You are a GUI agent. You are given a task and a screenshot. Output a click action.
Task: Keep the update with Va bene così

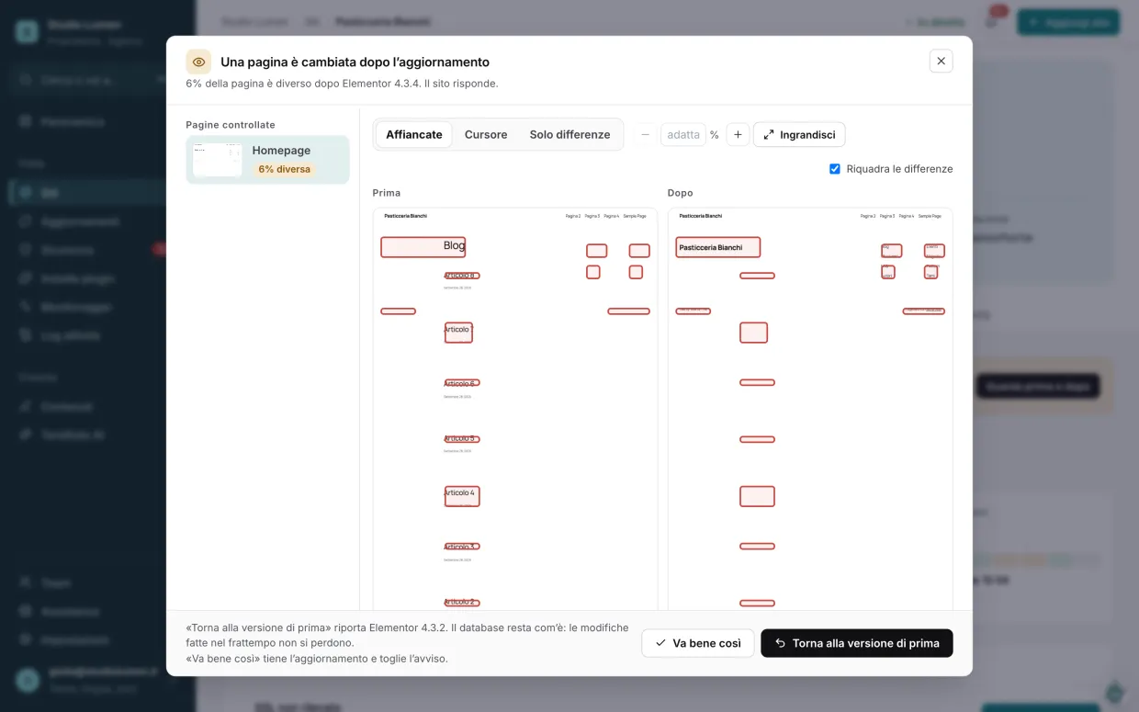(698, 643)
